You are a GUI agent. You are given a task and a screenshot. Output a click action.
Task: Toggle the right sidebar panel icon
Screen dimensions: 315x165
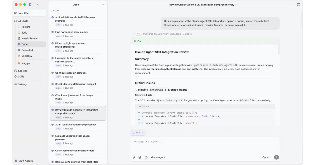tap(298, 5)
